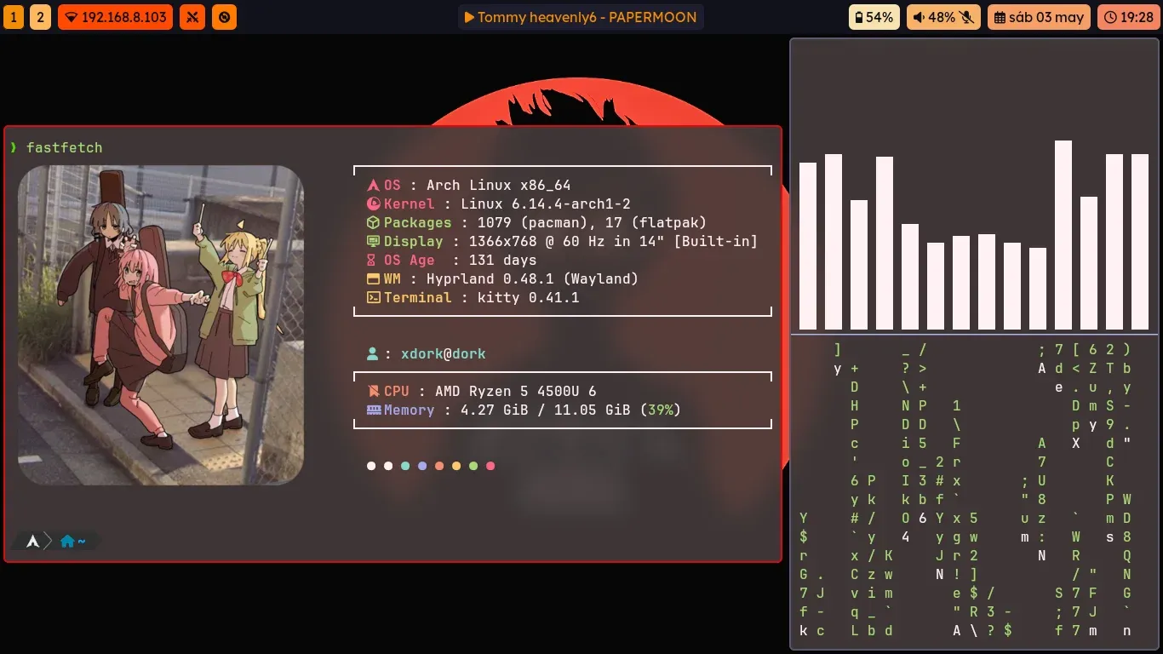This screenshot has height=654, width=1163.
Task: Click the home folder icon in the terminal prompt
Action: pyautogui.click(x=66, y=540)
